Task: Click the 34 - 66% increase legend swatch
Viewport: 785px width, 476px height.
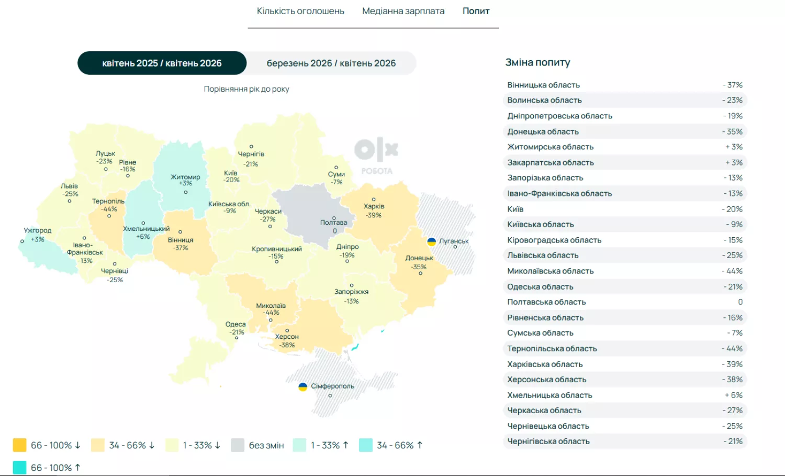Action: pos(366,445)
